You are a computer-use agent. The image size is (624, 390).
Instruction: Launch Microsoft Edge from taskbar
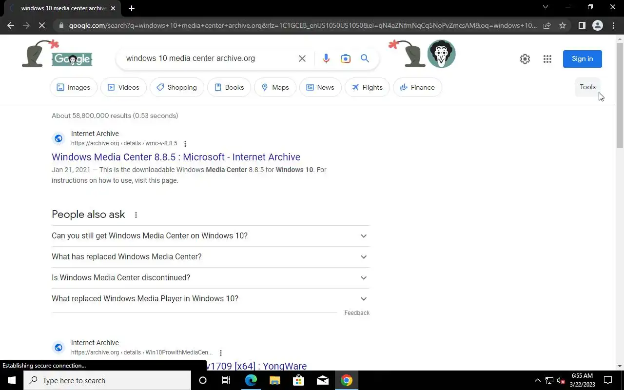pyautogui.click(x=251, y=380)
